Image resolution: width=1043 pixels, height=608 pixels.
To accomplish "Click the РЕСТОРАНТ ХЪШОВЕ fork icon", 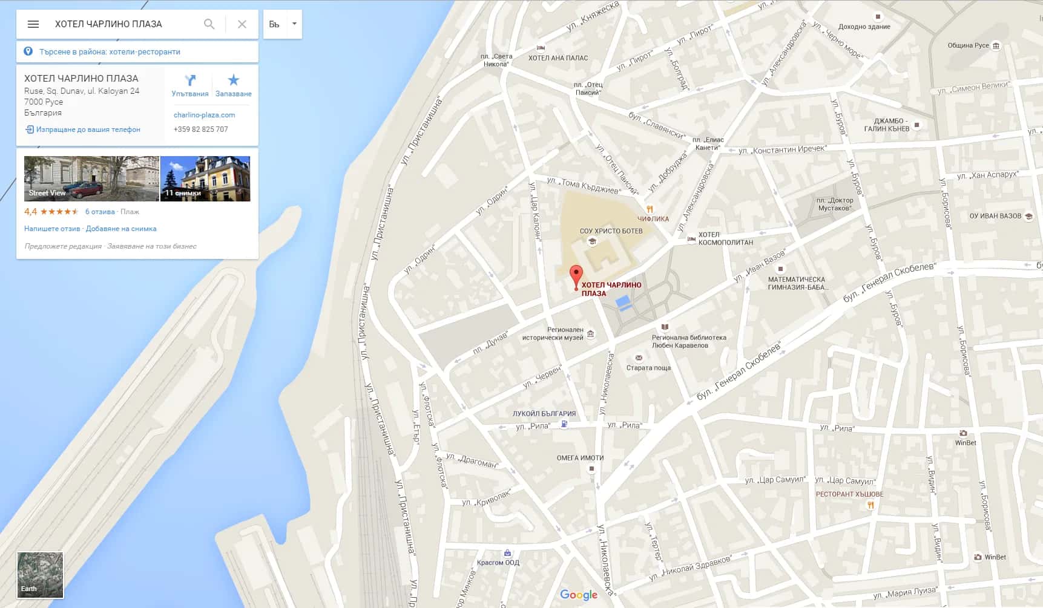I will (x=870, y=505).
